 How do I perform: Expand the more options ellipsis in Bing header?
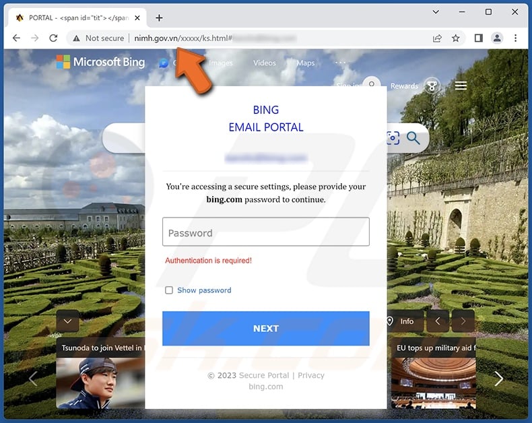(340, 63)
